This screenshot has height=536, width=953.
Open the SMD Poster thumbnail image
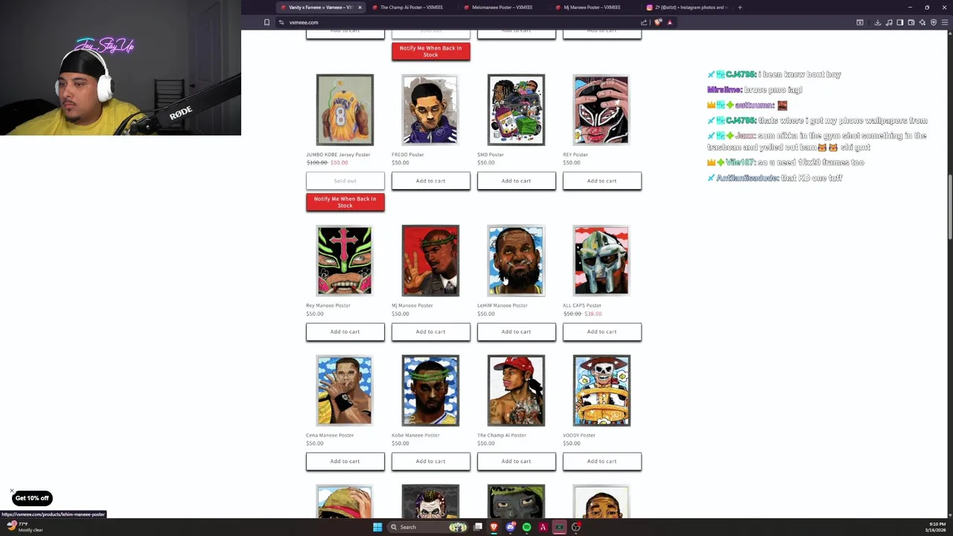coord(516,109)
